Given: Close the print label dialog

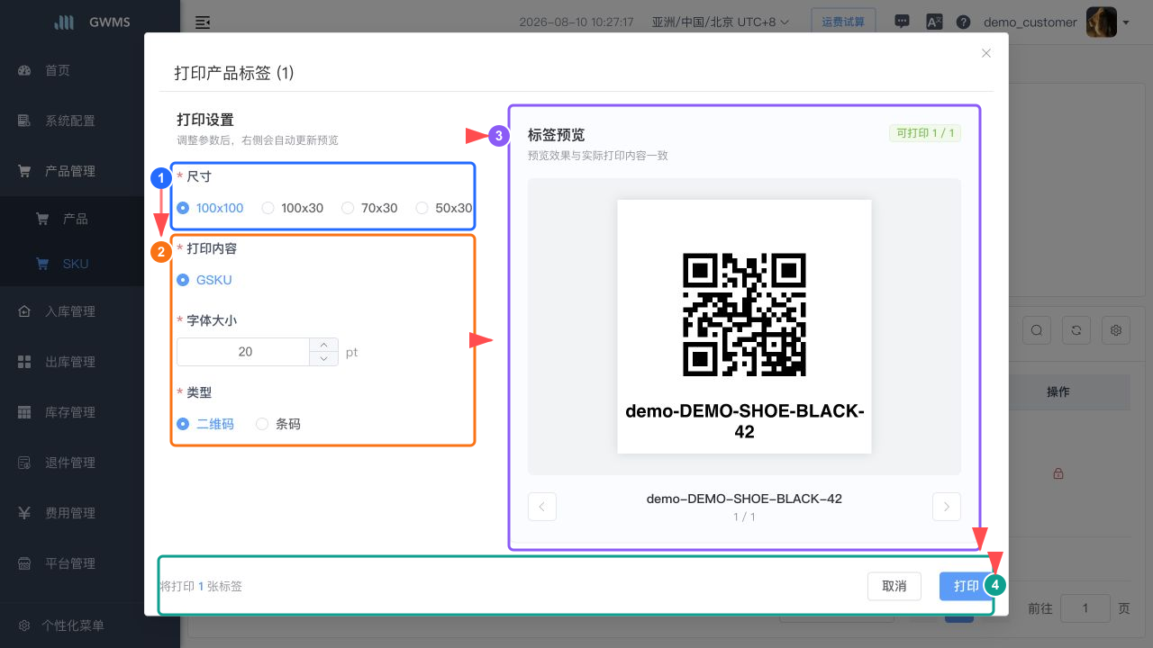Looking at the screenshot, I should [x=986, y=53].
